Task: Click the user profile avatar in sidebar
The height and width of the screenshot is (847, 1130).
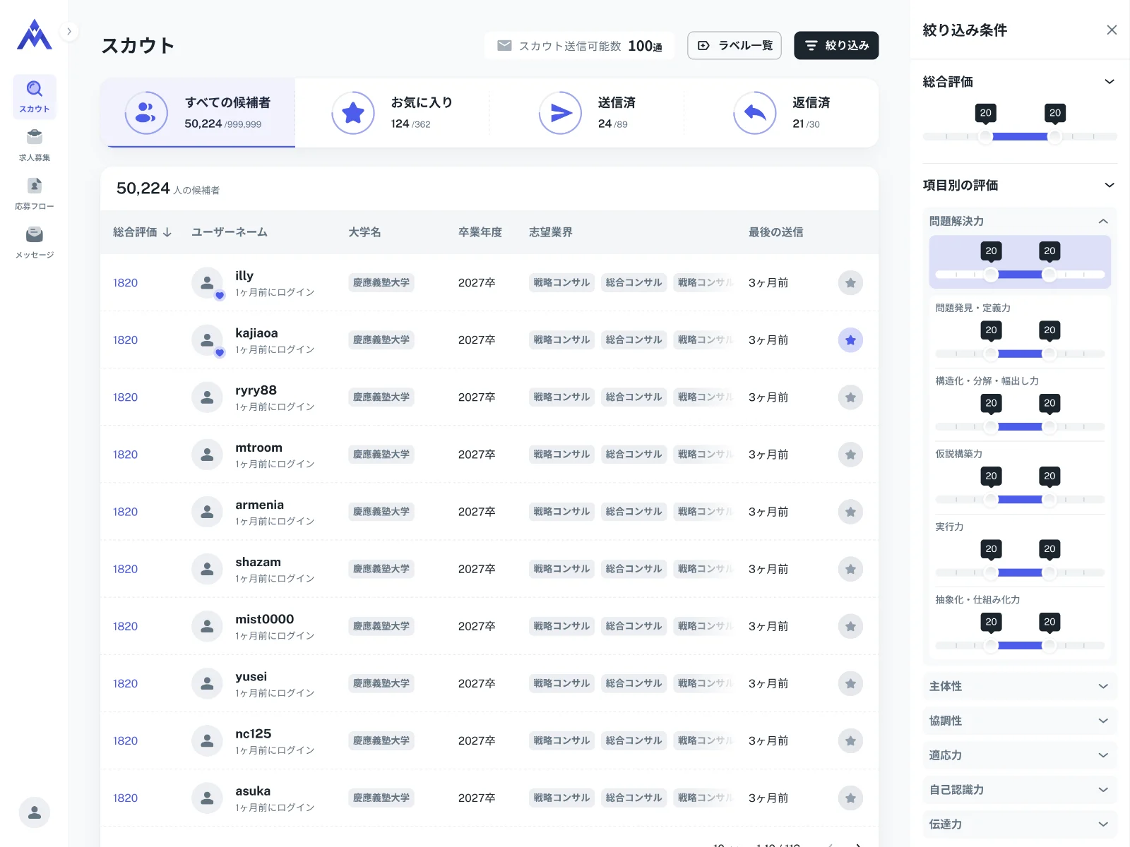Action: pos(34,812)
